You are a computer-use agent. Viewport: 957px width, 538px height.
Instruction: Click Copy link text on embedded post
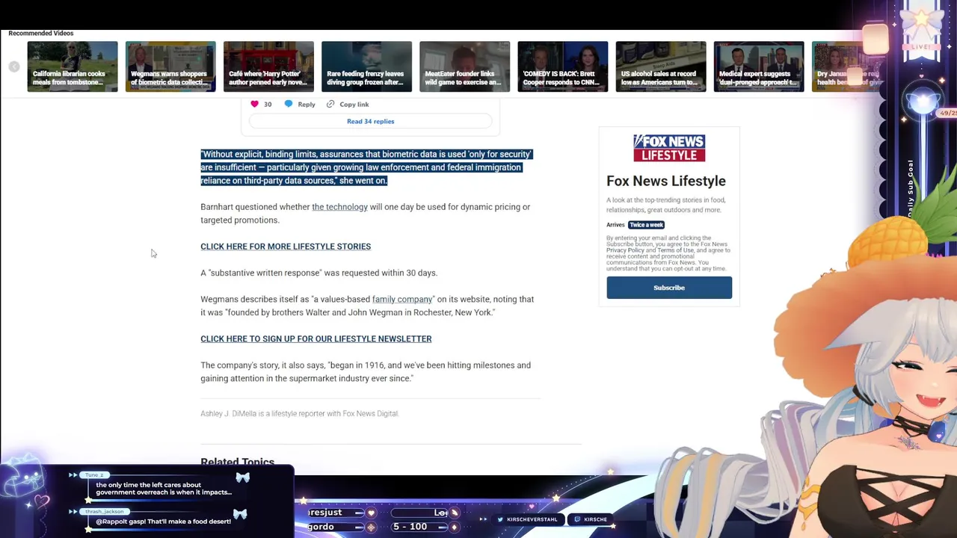(x=354, y=105)
